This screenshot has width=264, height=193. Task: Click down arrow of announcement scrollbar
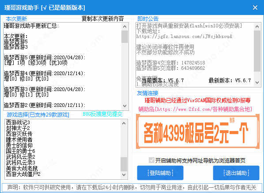(257, 83)
